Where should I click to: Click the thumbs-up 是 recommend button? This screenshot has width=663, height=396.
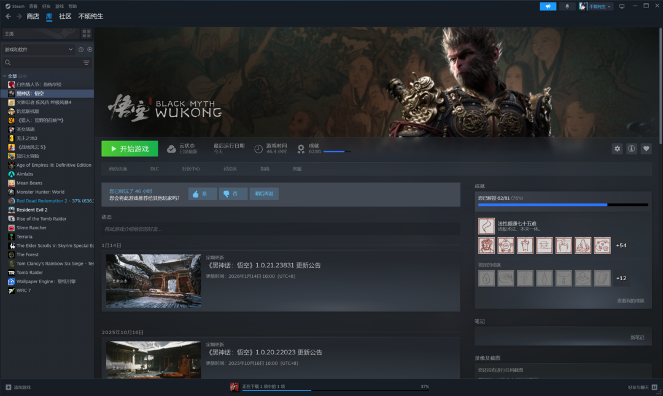(x=201, y=194)
